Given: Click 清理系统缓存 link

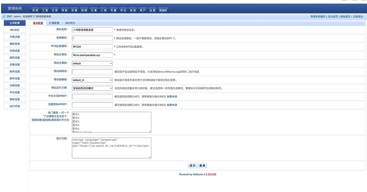Looking at the screenshot, I should point(318,16).
